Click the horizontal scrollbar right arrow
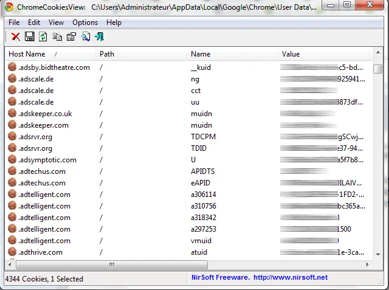Image resolution: width=389 pixels, height=290 pixels. 367,264
